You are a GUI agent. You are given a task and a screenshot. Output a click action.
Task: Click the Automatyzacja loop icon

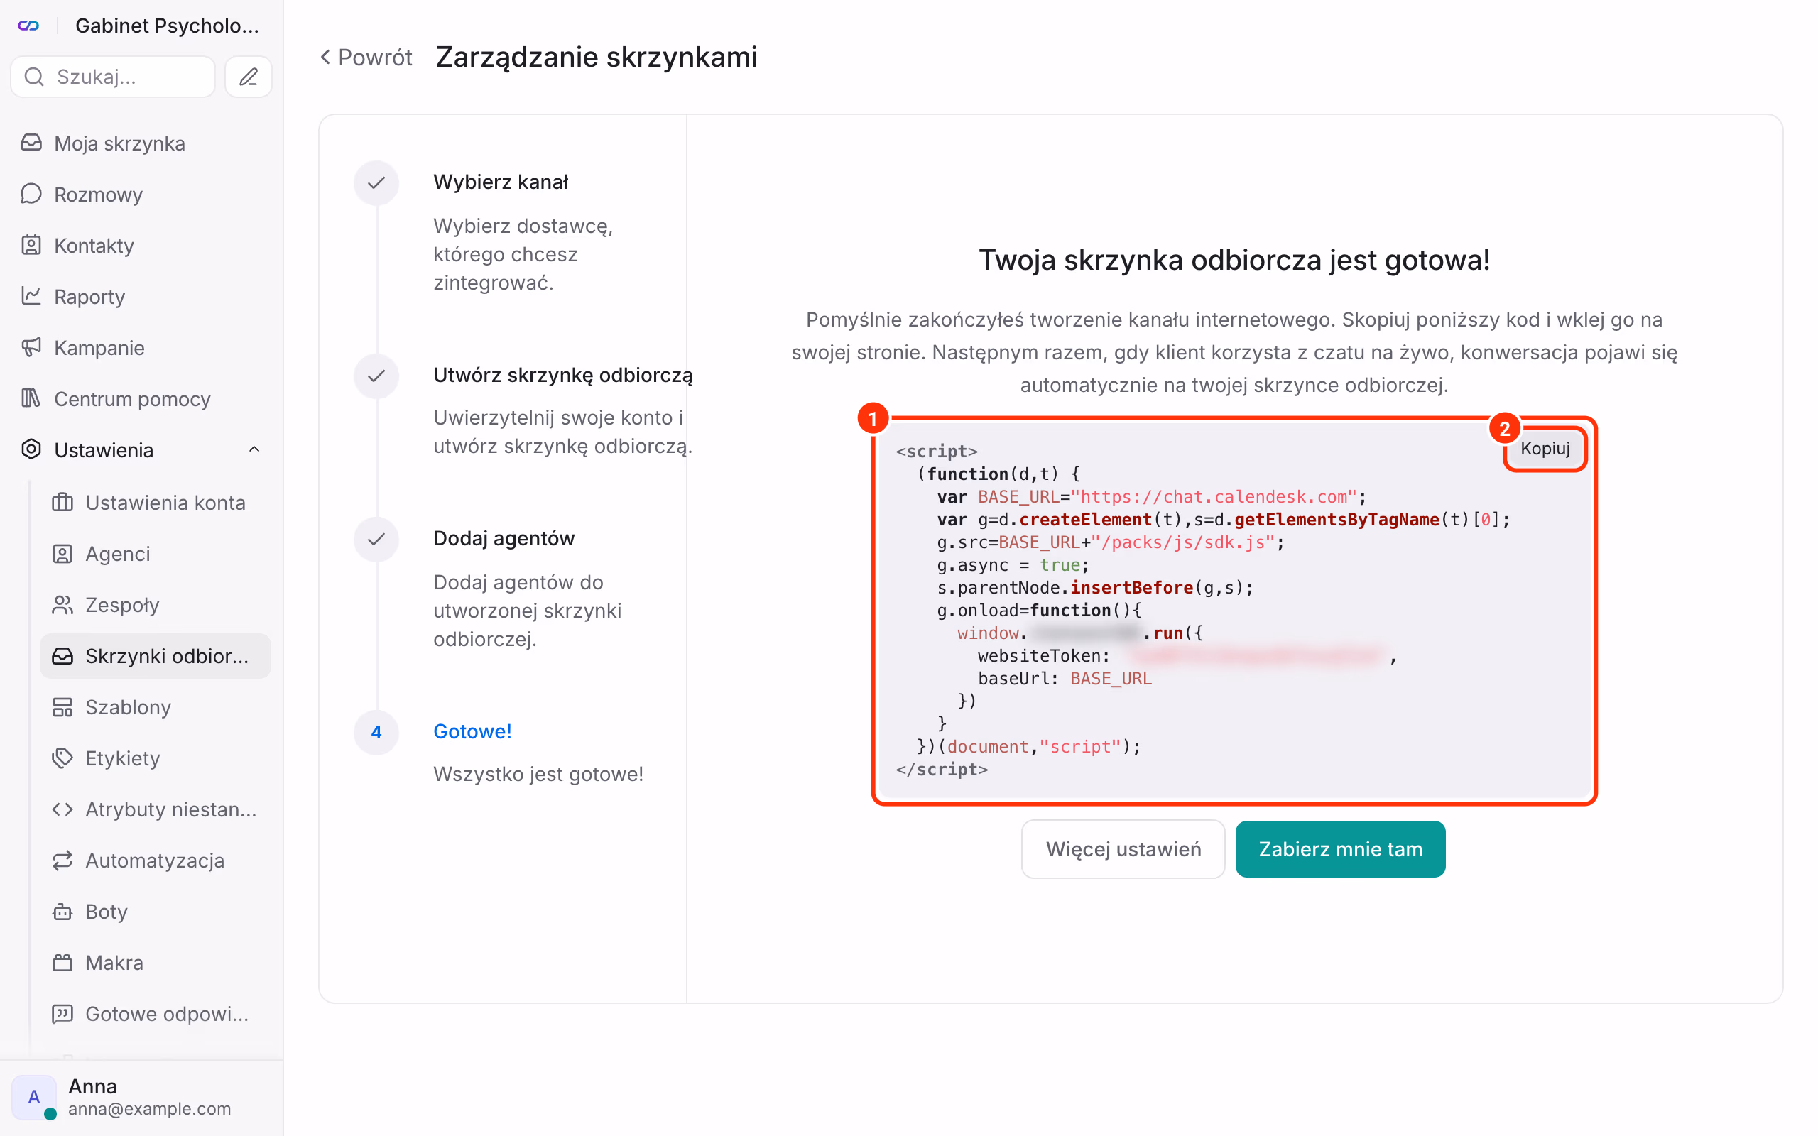coord(62,860)
